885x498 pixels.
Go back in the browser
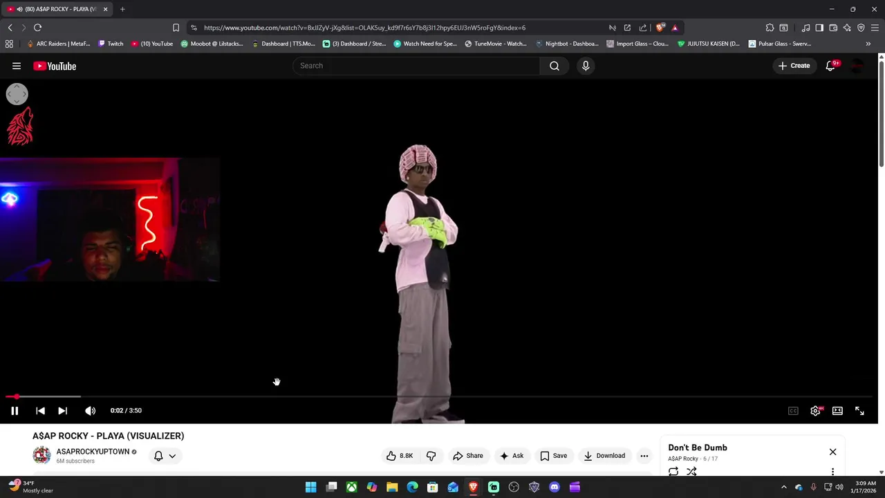click(10, 28)
